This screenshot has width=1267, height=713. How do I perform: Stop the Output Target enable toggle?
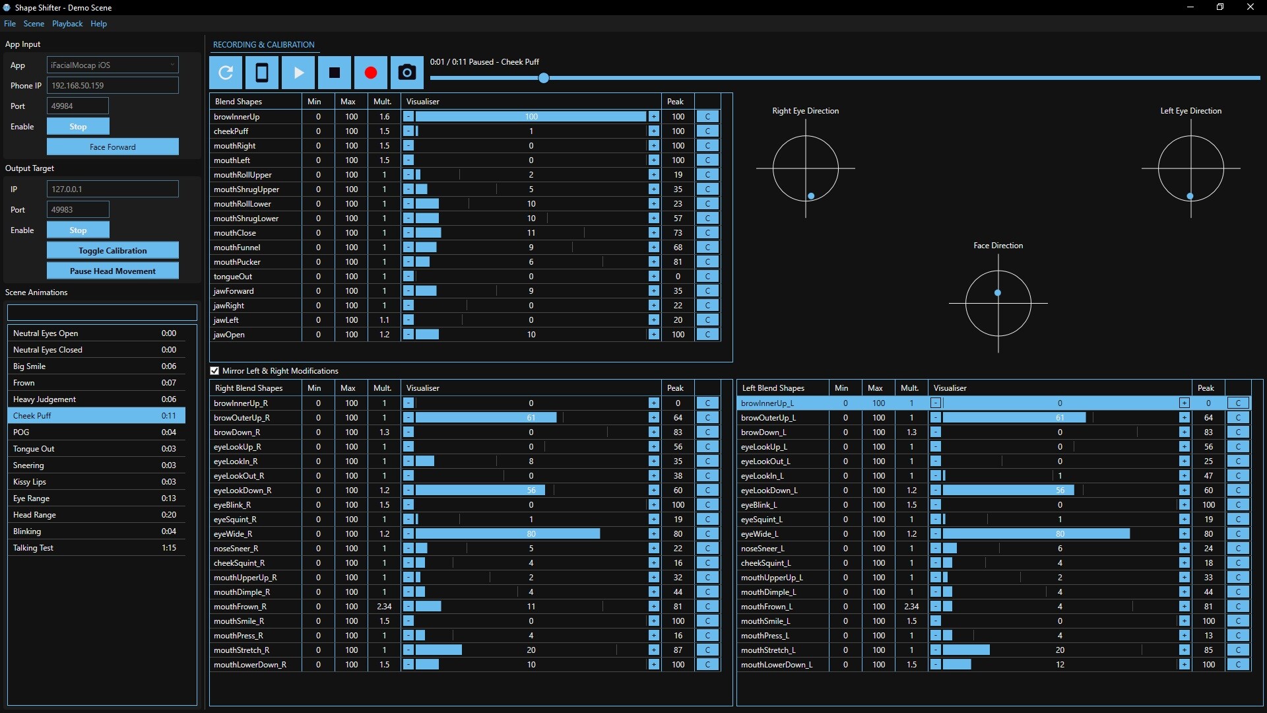click(x=78, y=230)
